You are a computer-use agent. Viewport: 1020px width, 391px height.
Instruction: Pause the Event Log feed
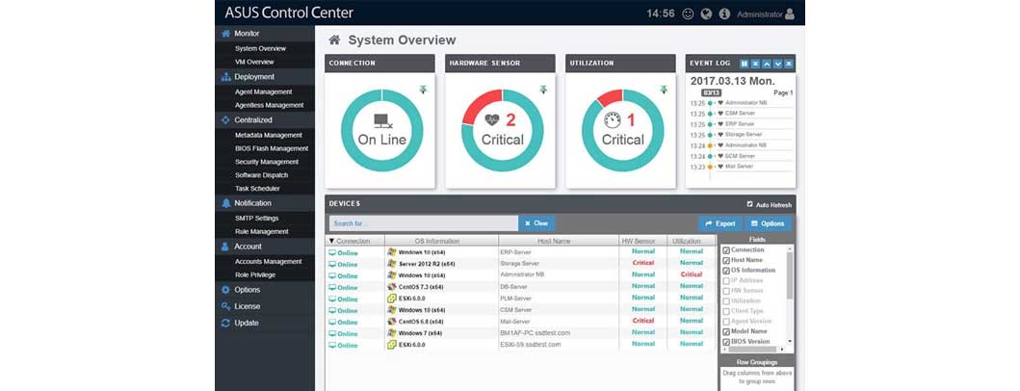(x=745, y=64)
